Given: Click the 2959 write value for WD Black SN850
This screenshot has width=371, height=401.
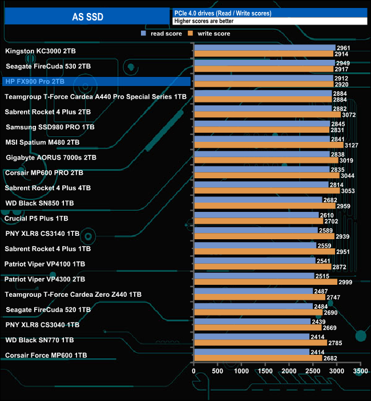Looking at the screenshot, I should pos(344,206).
